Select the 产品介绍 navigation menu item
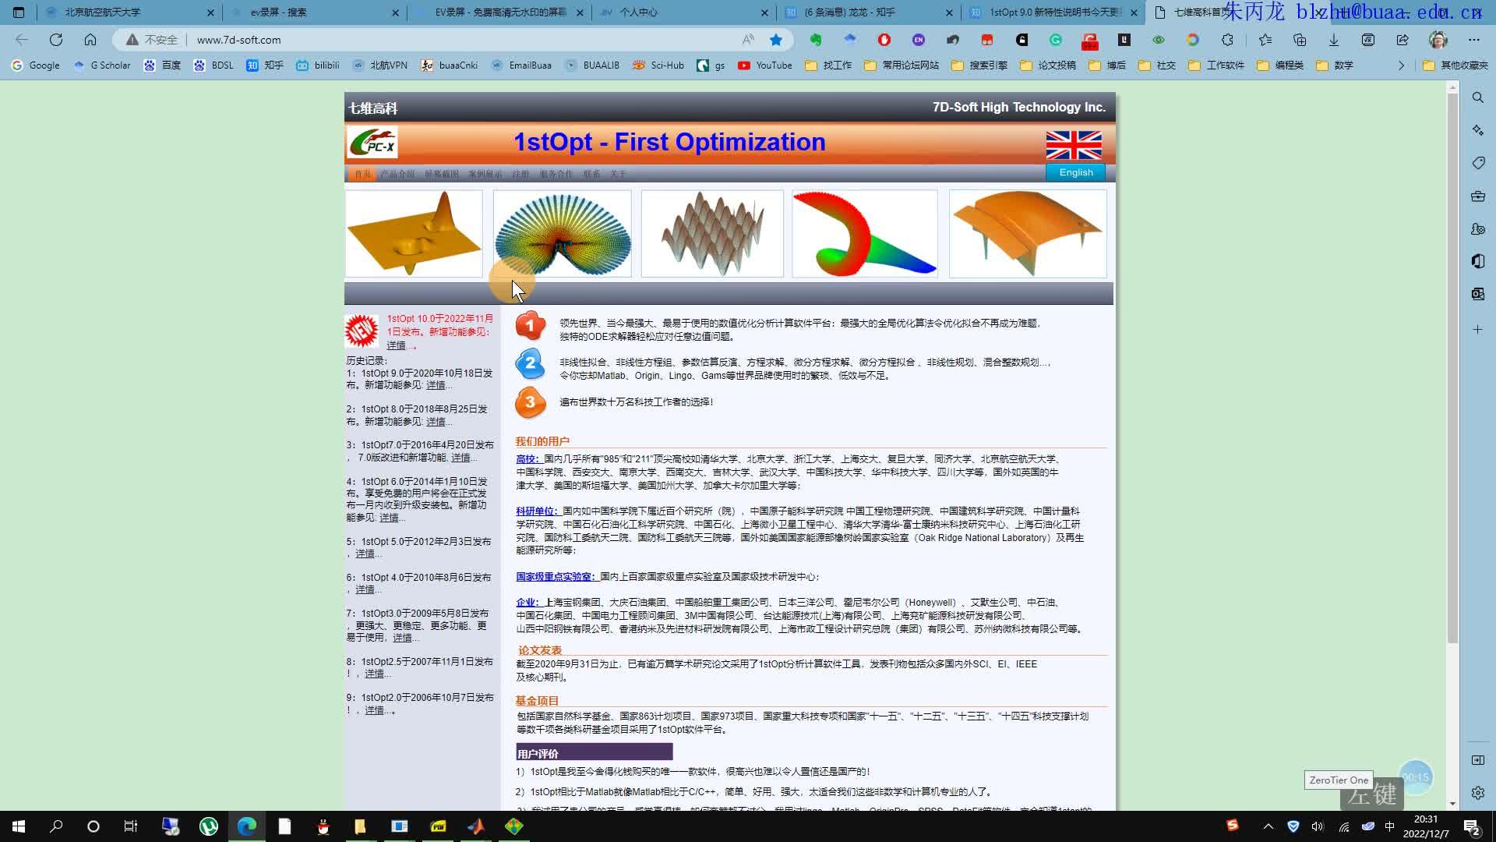The image size is (1496, 842). pyautogui.click(x=397, y=174)
